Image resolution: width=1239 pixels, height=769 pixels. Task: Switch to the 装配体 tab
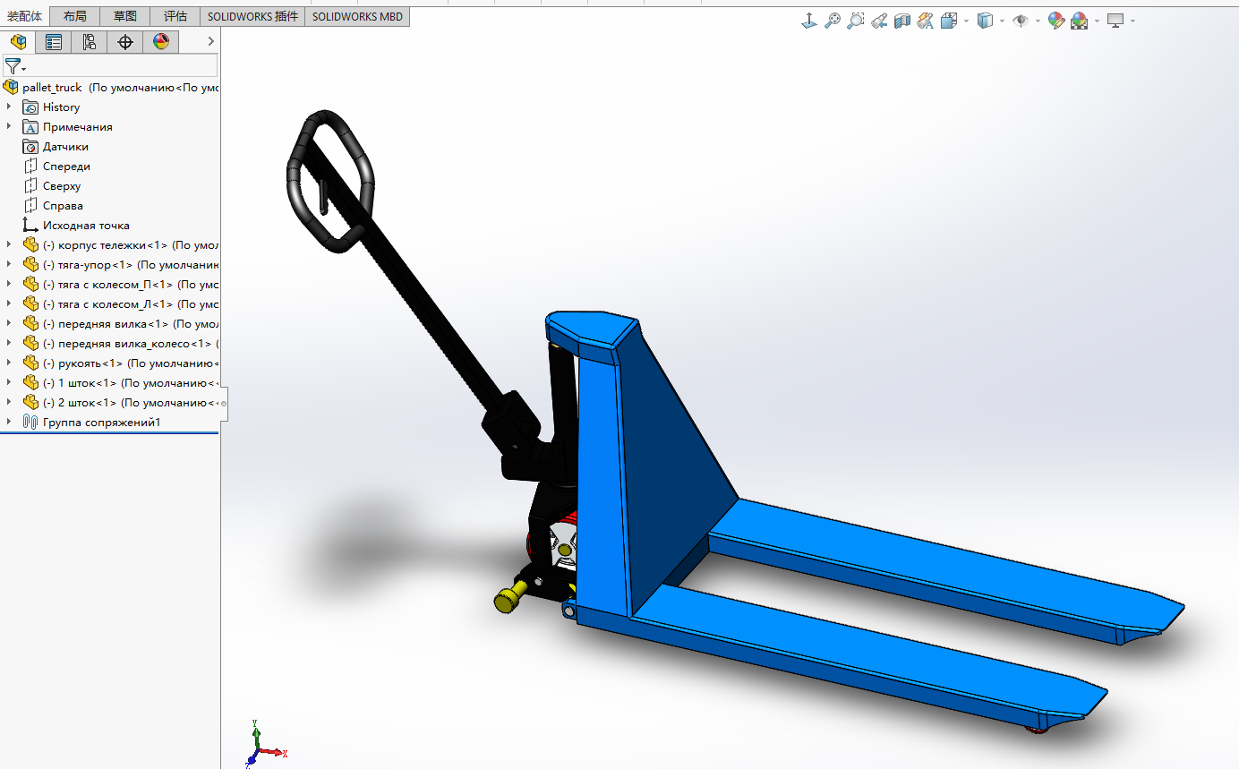coord(25,16)
